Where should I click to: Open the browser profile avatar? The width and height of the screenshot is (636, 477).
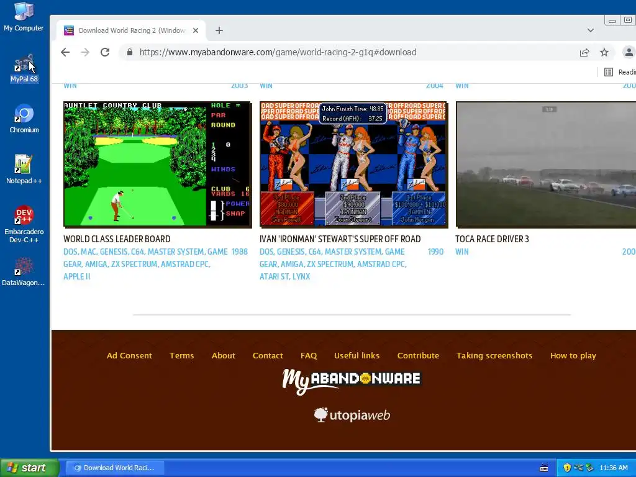point(629,52)
